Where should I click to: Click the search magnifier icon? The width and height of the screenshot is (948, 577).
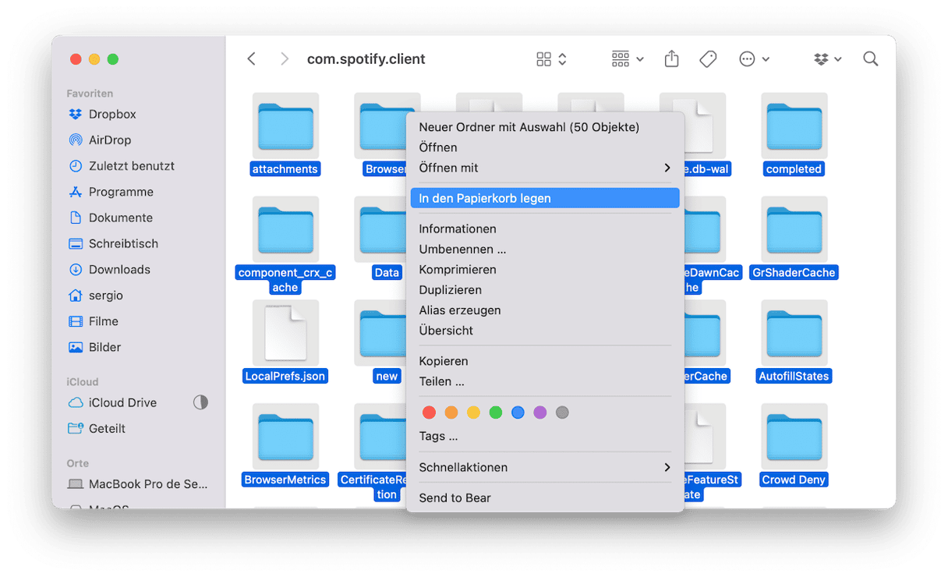click(871, 59)
